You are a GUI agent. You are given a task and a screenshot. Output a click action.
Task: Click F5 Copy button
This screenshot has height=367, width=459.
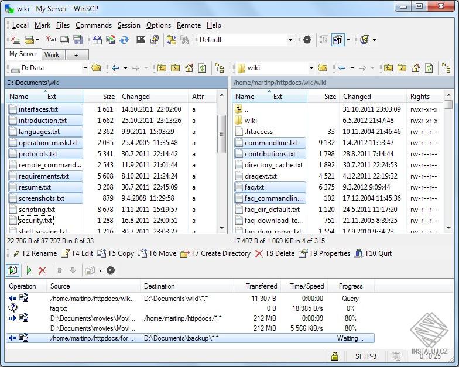116,253
